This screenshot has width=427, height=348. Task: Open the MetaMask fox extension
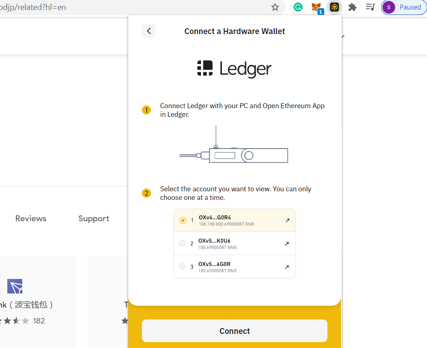(316, 7)
